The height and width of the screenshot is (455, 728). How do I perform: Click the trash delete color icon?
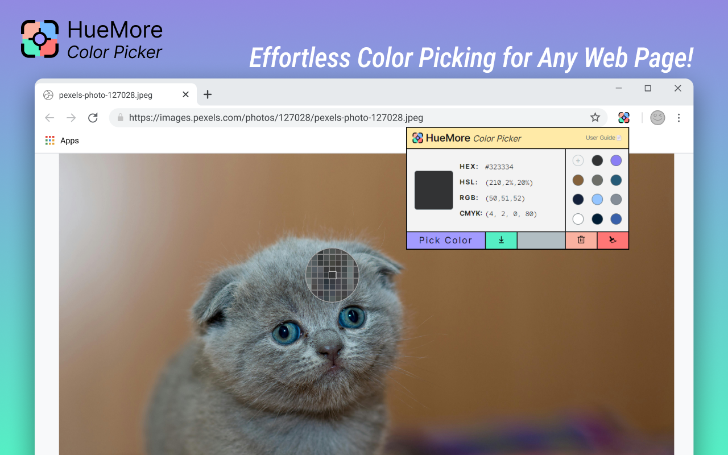(581, 240)
